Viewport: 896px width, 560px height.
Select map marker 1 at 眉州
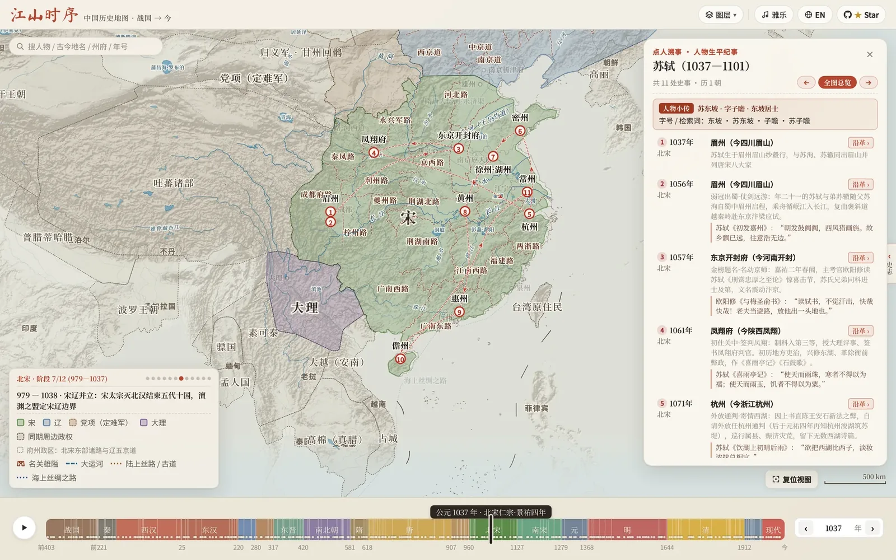[330, 212]
